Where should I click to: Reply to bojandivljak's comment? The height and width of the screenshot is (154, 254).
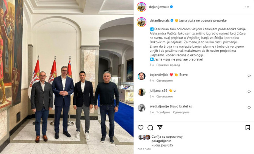click(165, 81)
